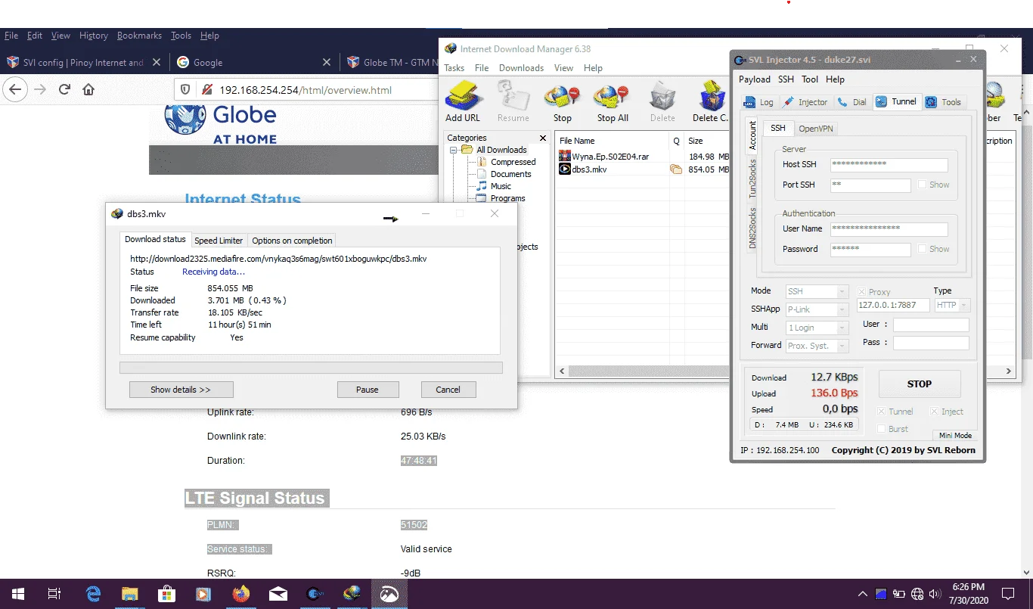
Task: Select the Documents category in IDM
Action: pos(510,174)
